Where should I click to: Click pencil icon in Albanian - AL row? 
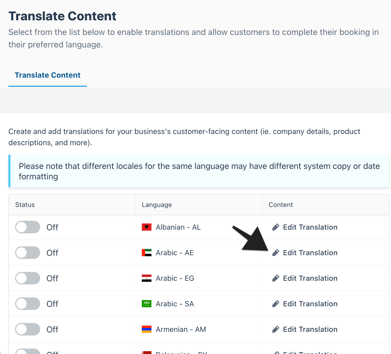[x=276, y=227]
